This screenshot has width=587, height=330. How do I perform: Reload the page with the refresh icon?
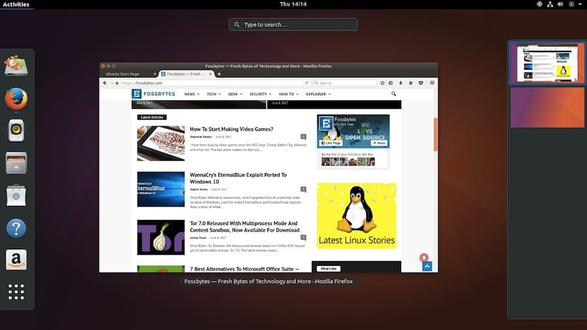[x=307, y=83]
